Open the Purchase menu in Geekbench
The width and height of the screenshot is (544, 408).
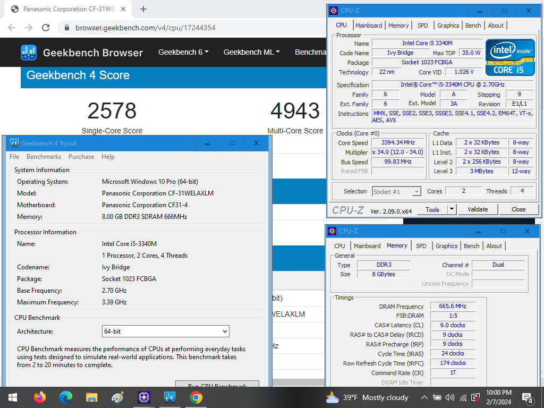pos(81,157)
